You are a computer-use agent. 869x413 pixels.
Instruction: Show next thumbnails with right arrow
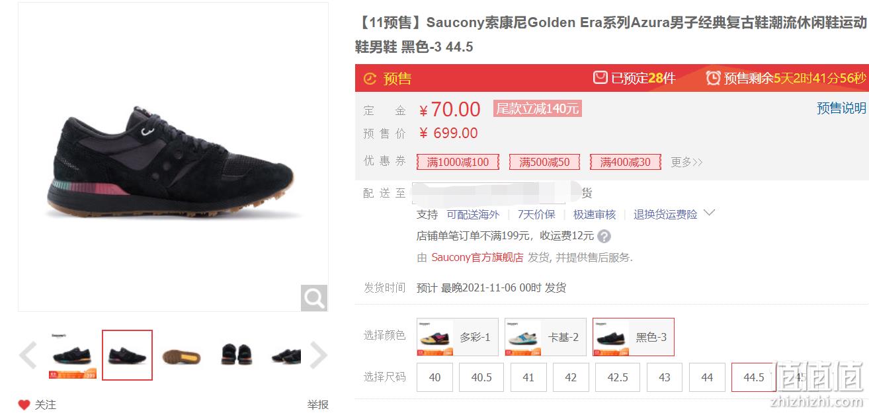(x=318, y=355)
